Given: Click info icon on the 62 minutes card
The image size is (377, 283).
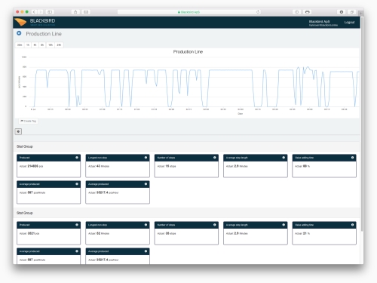Looking at the screenshot, I should (146, 225).
